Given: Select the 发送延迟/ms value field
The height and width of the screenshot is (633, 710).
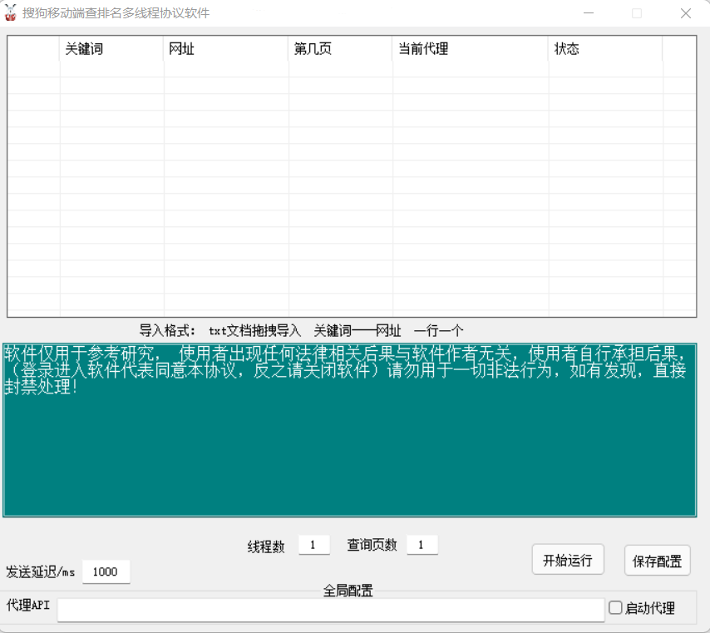Looking at the screenshot, I should 106,572.
